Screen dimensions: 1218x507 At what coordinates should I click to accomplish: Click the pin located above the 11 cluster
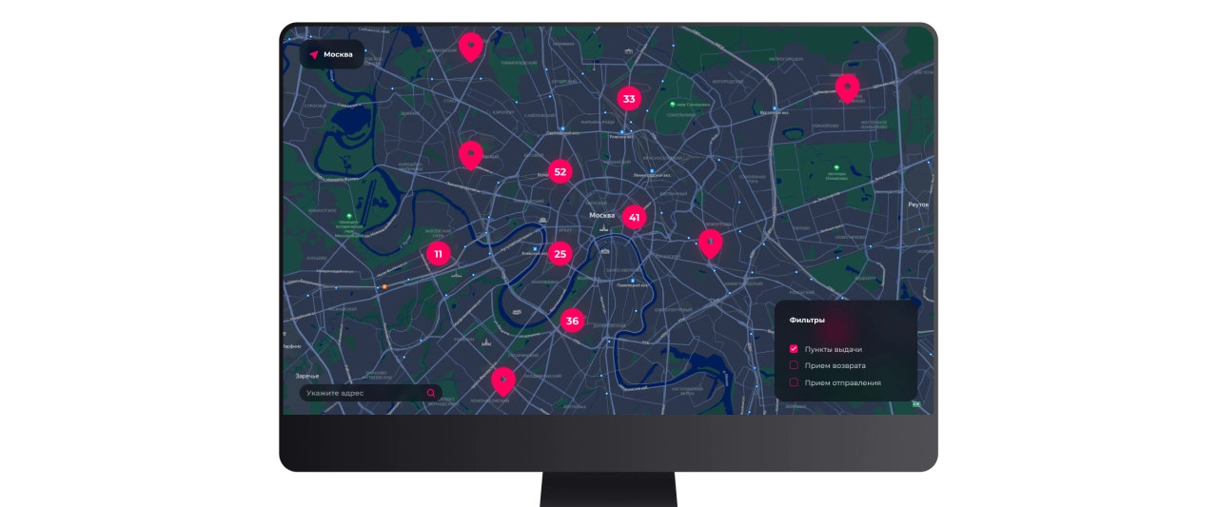[470, 154]
